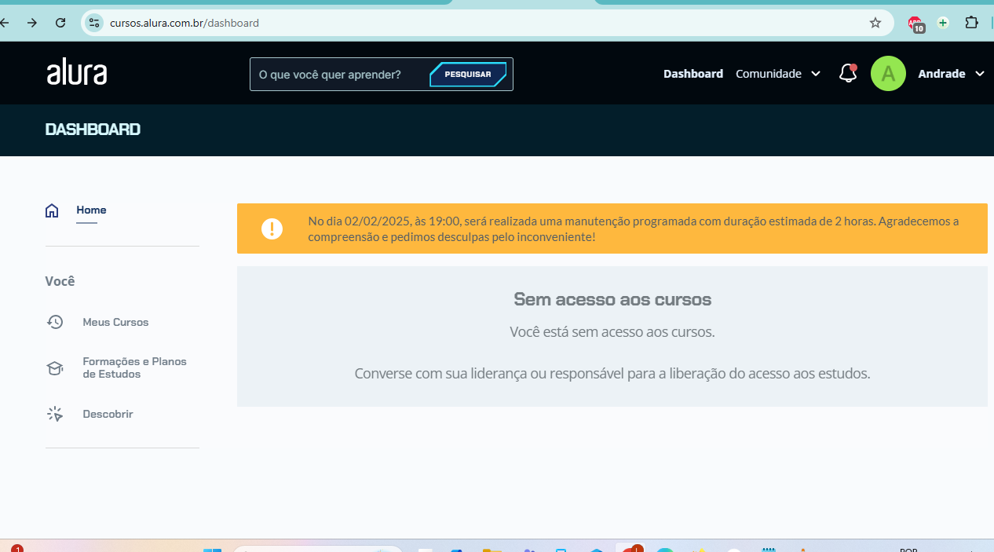Click the Descobrir cursor icon
Image resolution: width=994 pixels, height=552 pixels.
[x=54, y=414]
